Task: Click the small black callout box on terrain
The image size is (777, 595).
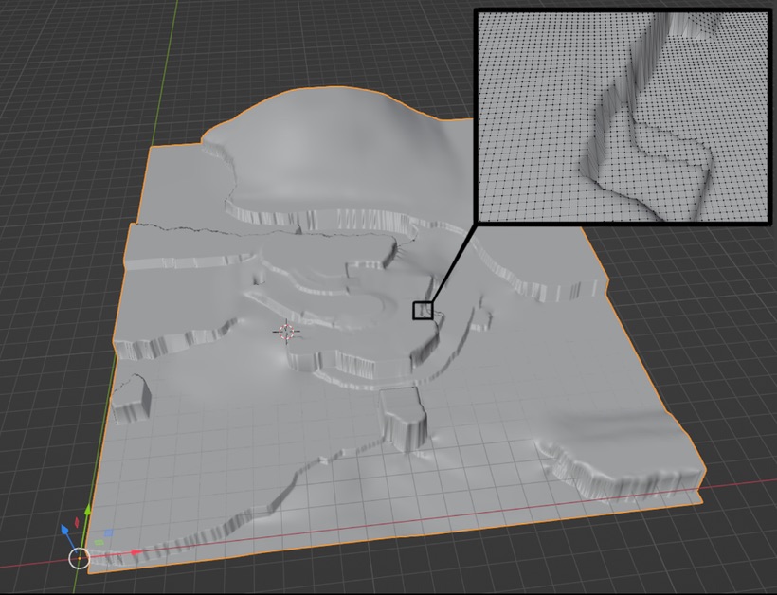Action: click(423, 310)
